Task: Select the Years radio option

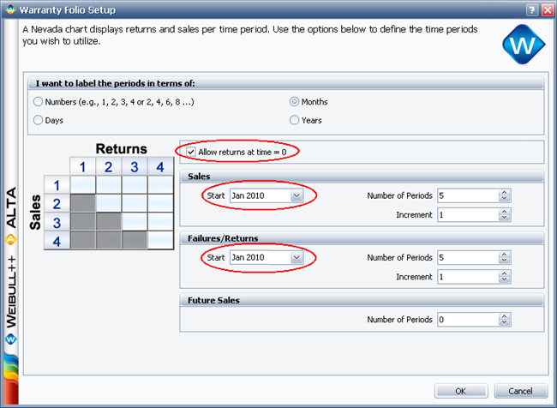Action: (295, 121)
